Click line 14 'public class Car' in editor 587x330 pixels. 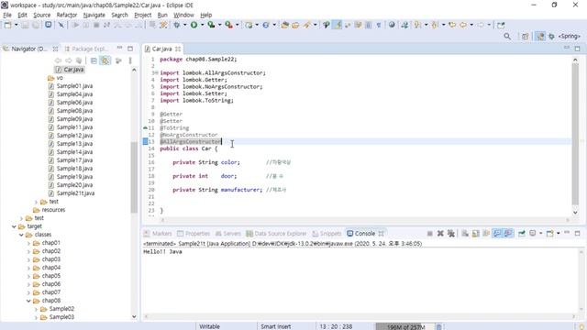click(188, 148)
